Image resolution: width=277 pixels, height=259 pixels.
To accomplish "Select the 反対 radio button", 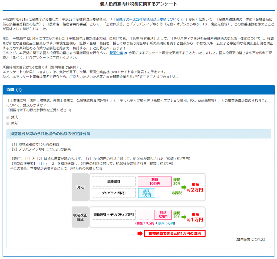I will click(8, 123).
